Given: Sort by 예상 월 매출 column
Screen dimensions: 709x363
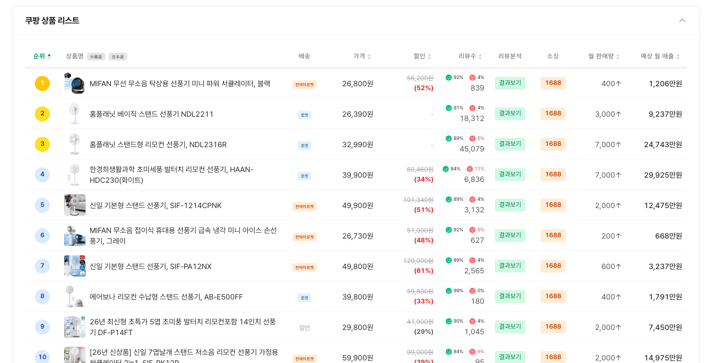Looking at the screenshot, I should pyautogui.click(x=660, y=56).
